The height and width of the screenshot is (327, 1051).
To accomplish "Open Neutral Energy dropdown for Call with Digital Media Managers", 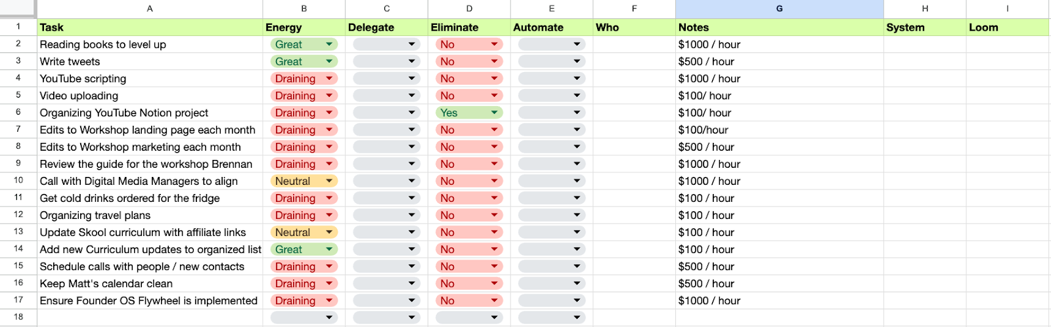I will [303, 181].
